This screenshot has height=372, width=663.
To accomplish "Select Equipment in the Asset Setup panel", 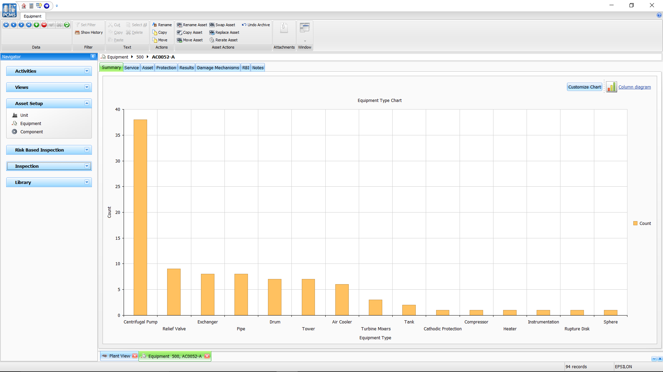I will coord(30,123).
